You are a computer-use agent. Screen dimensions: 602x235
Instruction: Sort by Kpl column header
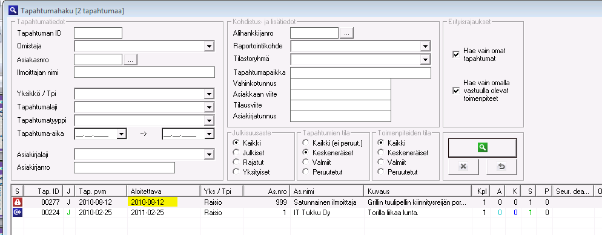(481, 191)
